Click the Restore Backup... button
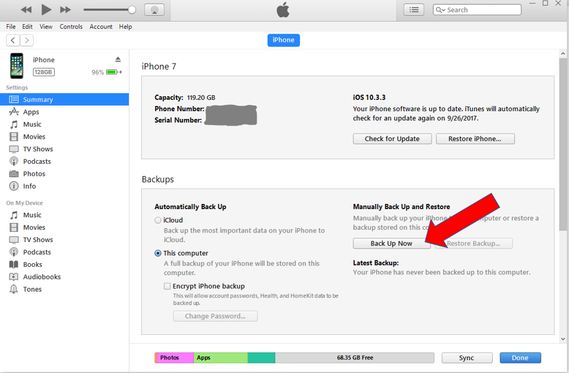The width and height of the screenshot is (569, 373). coord(474,243)
